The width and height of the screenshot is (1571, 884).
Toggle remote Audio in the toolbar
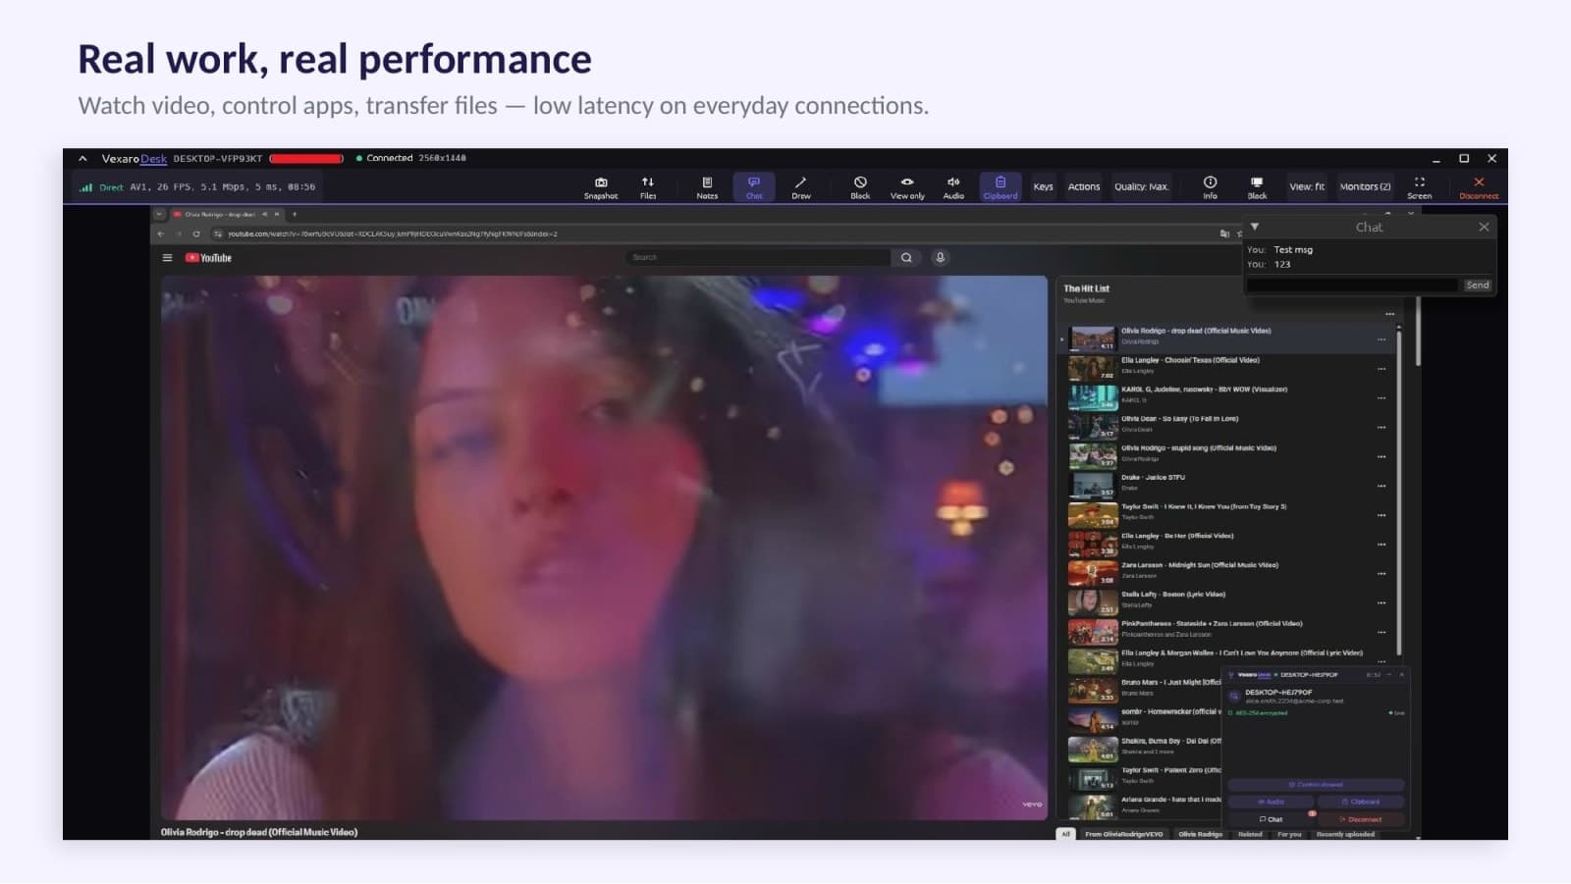(953, 187)
